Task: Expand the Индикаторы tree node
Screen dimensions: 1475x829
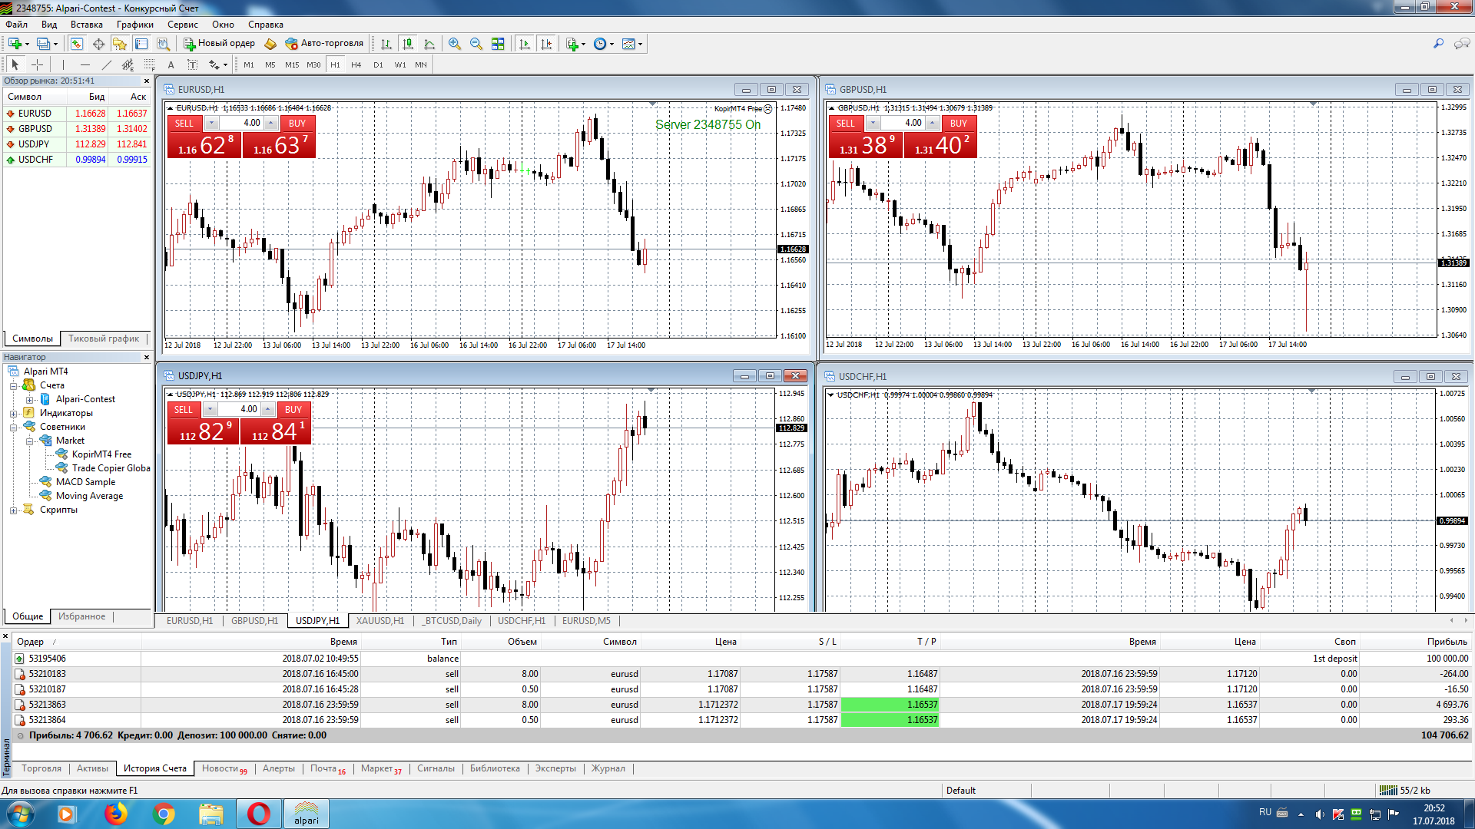Action: tap(13, 413)
